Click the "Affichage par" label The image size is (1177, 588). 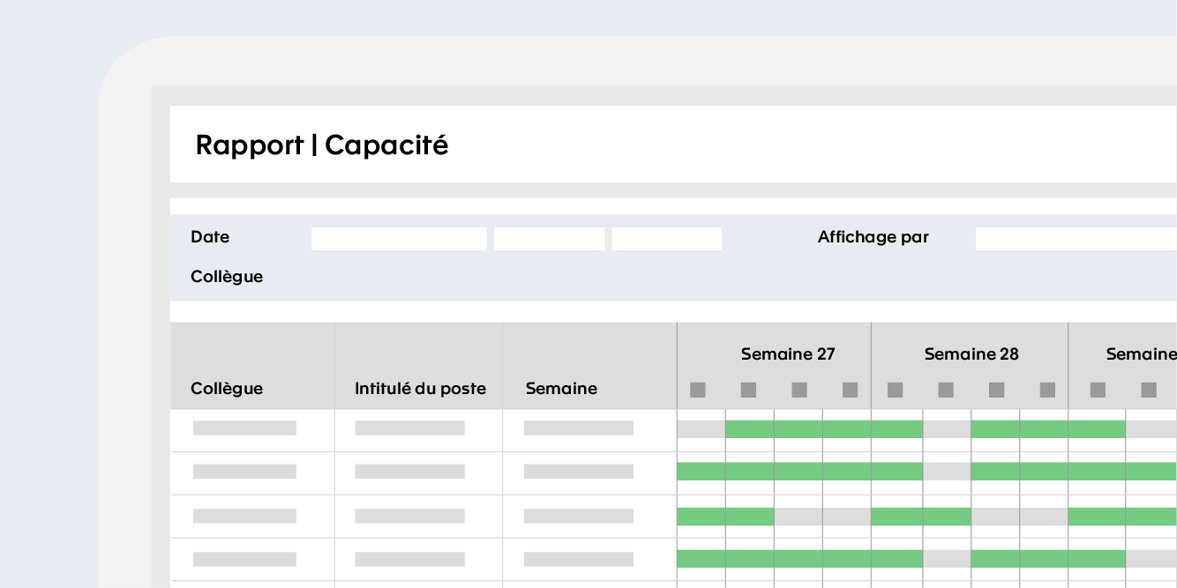(873, 237)
